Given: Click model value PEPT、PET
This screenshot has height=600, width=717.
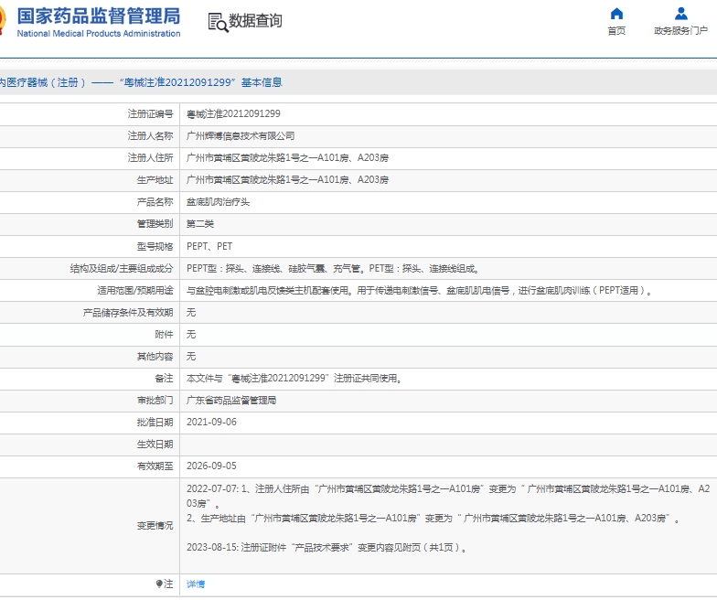Looking at the screenshot, I should coord(209,246).
